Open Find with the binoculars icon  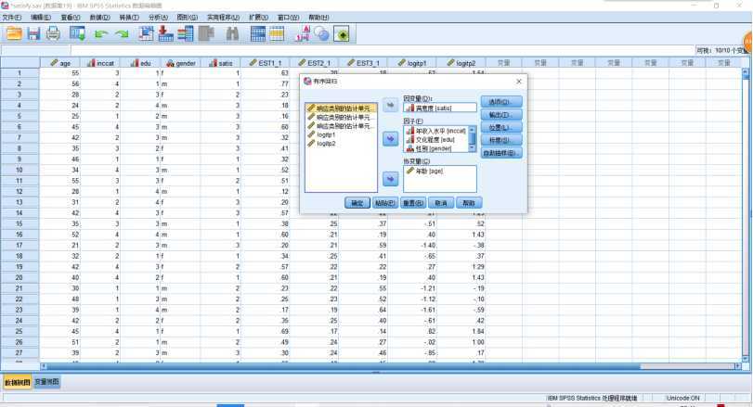pyautogui.click(x=232, y=33)
